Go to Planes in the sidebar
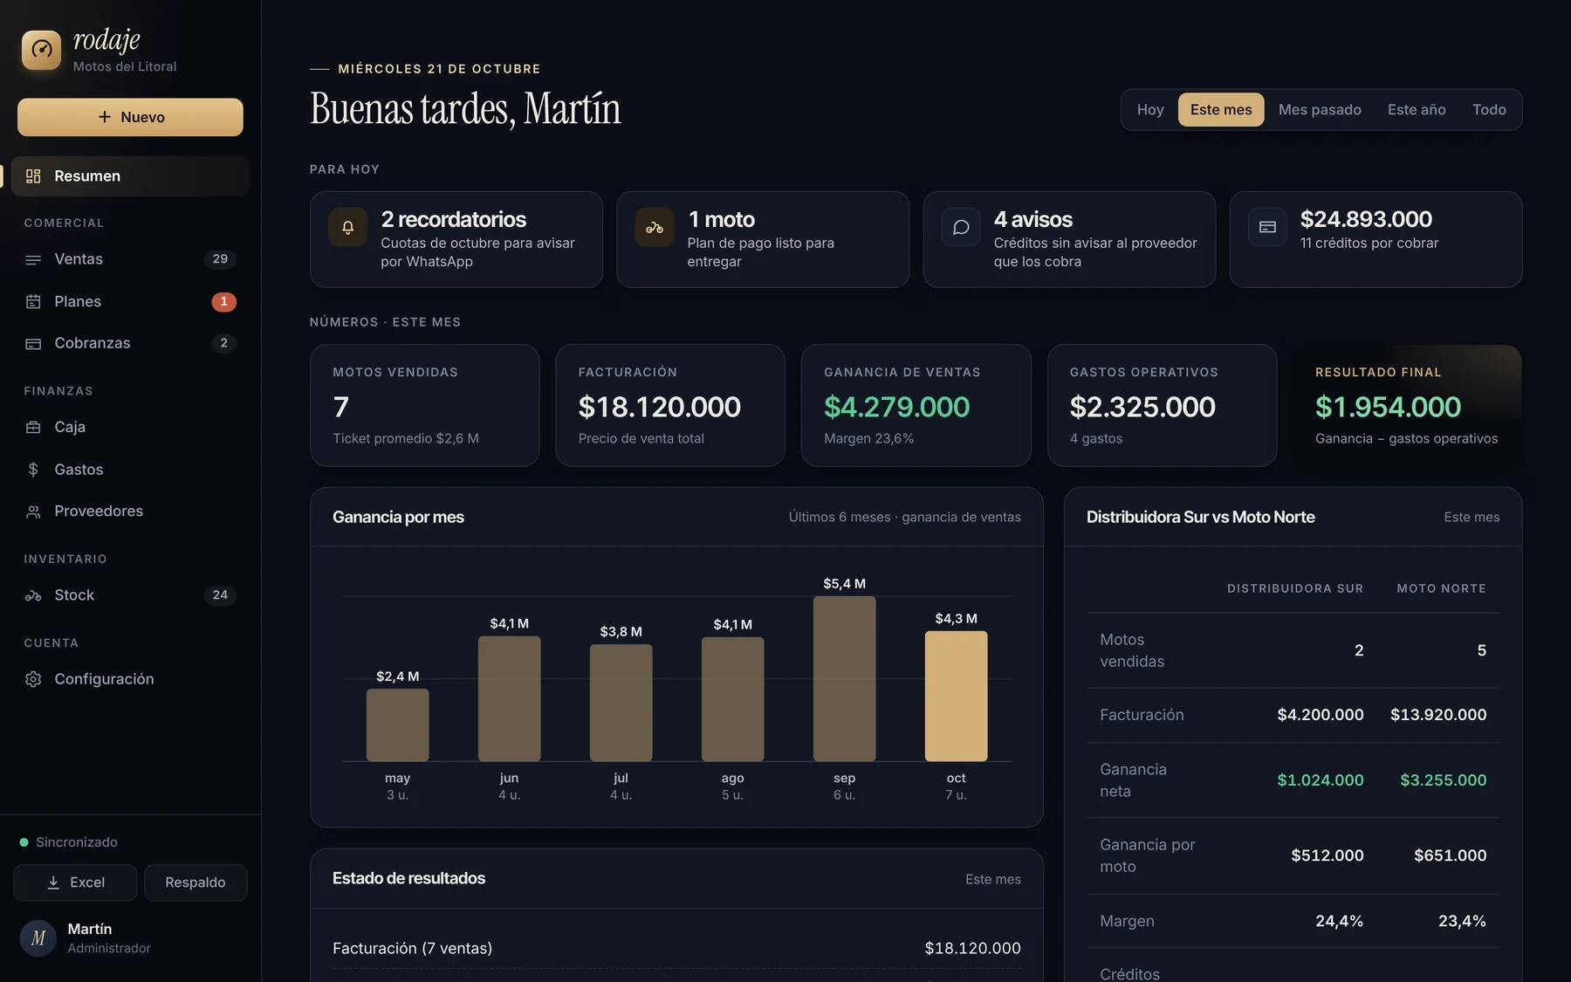The width and height of the screenshot is (1571, 982). pos(130,301)
